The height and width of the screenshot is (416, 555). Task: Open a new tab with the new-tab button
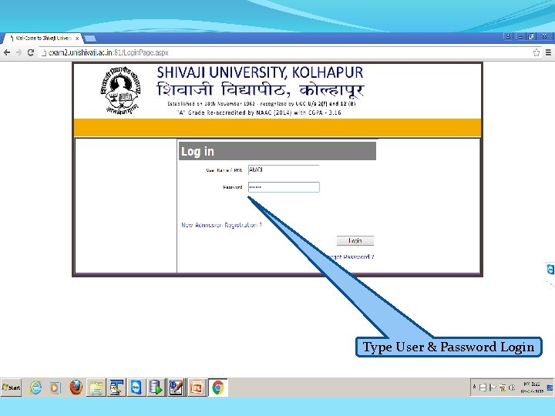pyautogui.click(x=89, y=39)
